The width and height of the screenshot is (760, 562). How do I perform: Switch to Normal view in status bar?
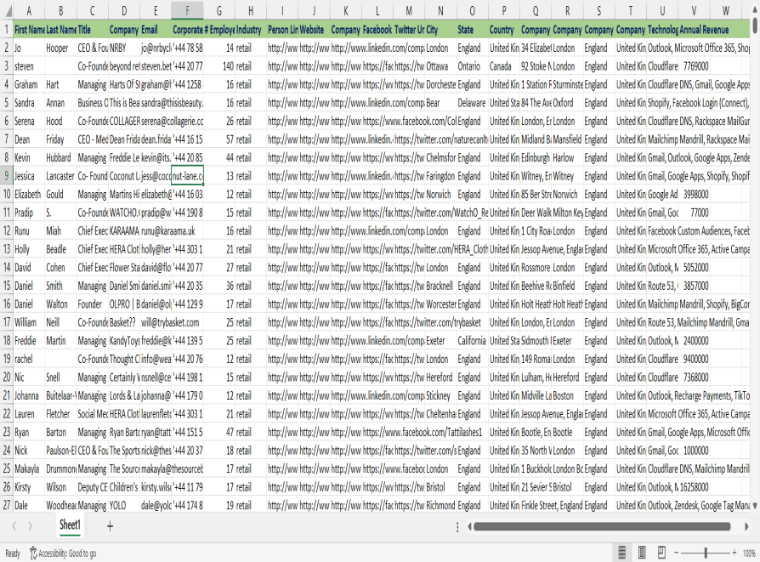point(622,553)
